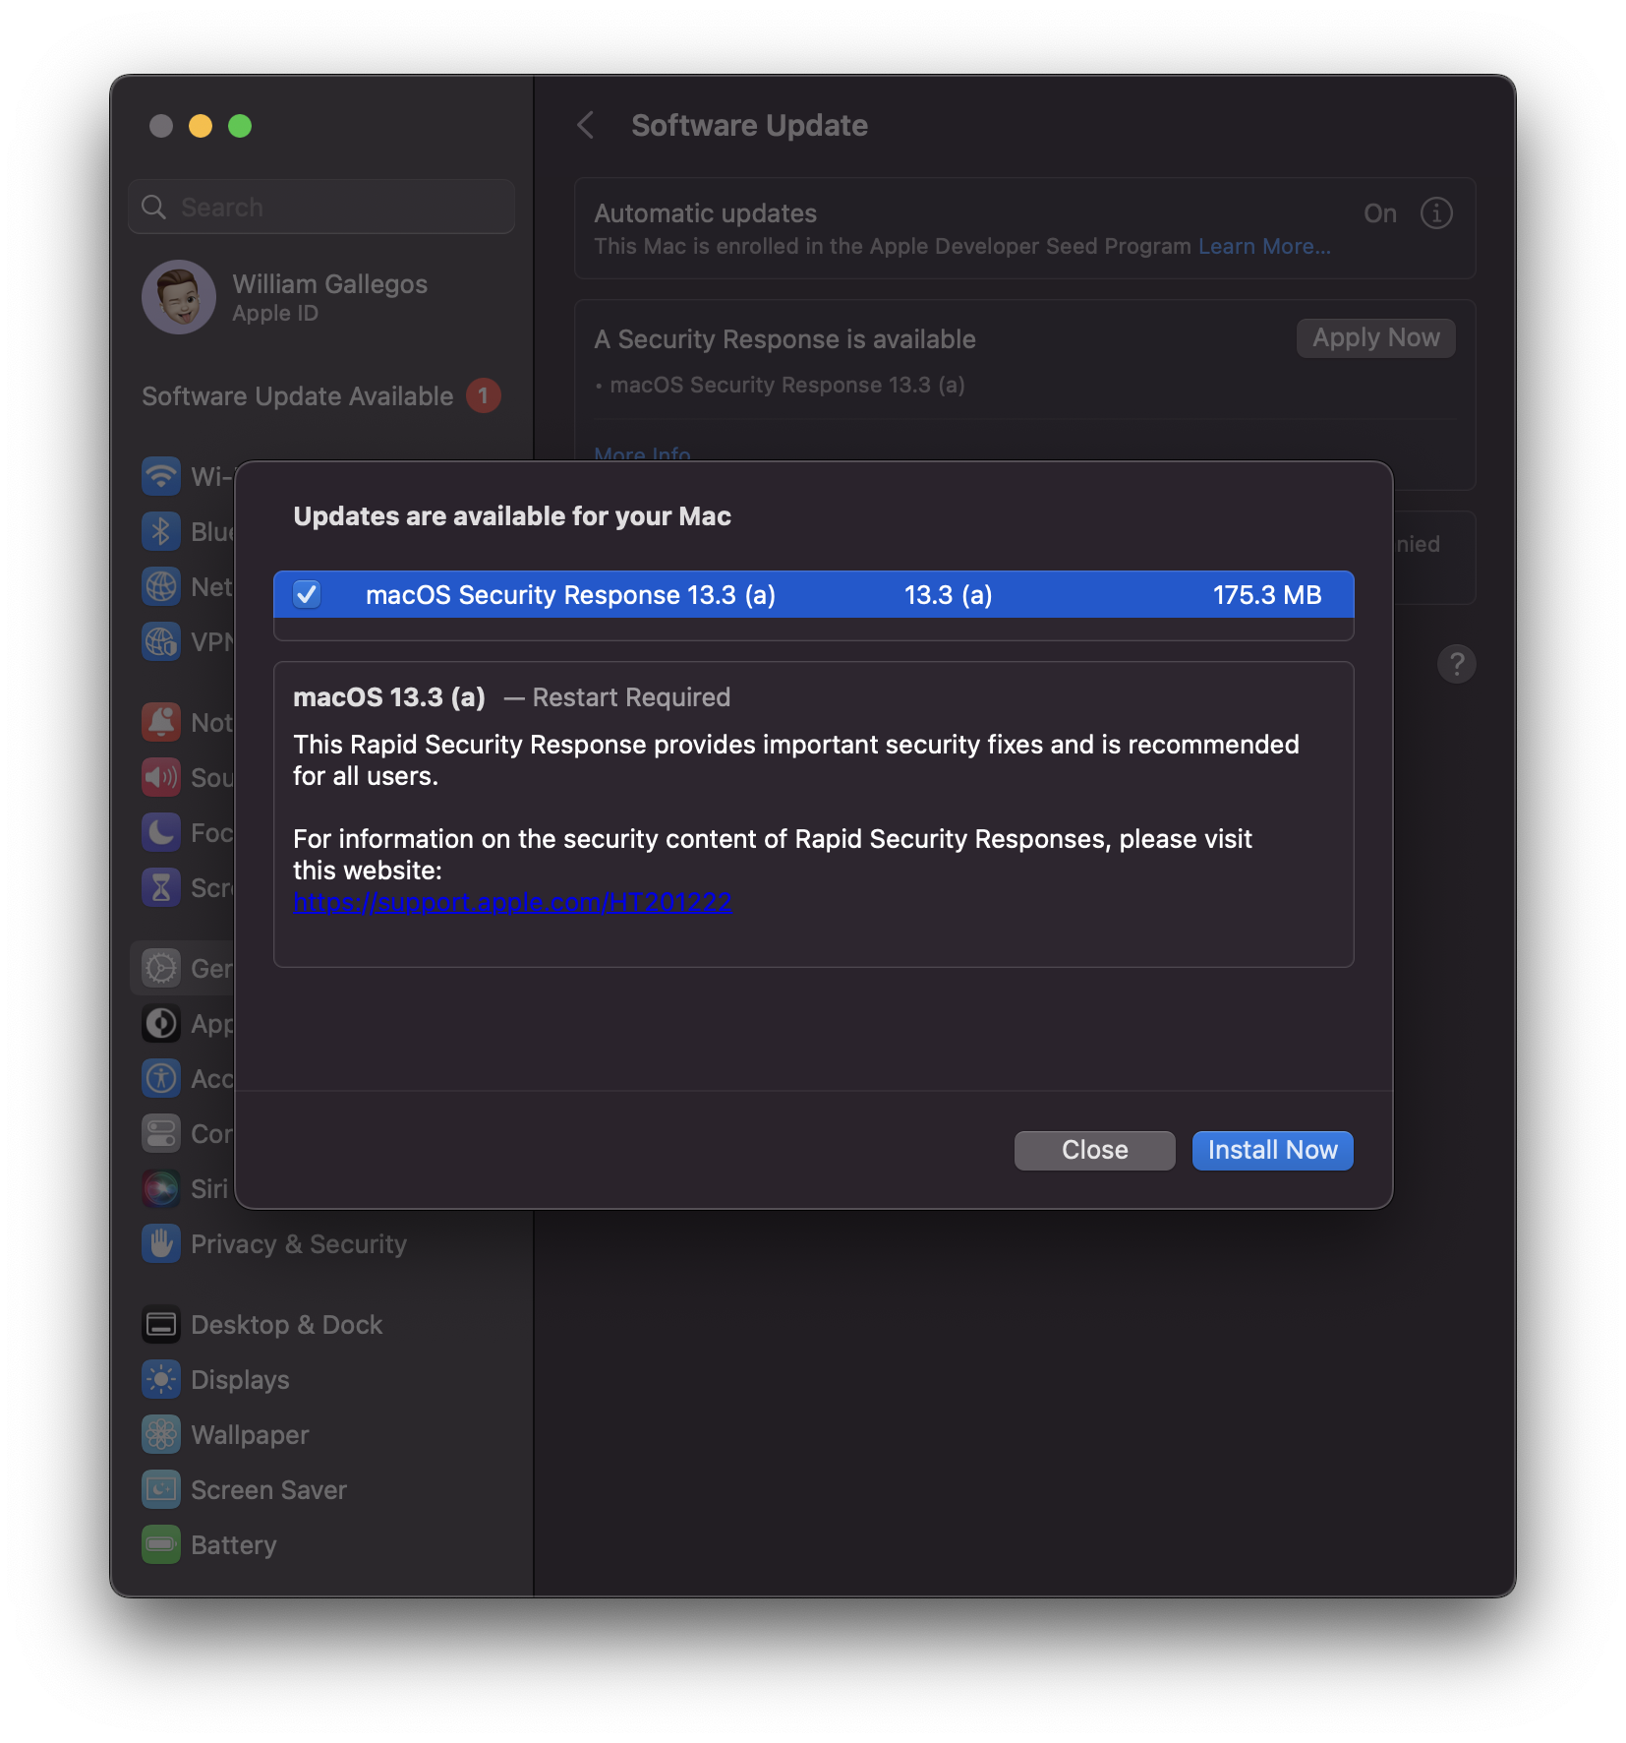Open the Appearance icon in sidebar
Viewport: 1626px width, 1743px height.
[161, 1024]
